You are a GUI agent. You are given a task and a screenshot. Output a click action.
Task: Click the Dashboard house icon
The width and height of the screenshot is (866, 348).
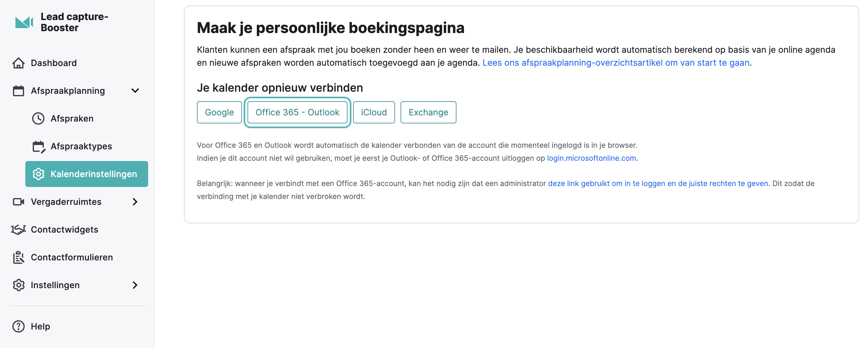coord(19,63)
